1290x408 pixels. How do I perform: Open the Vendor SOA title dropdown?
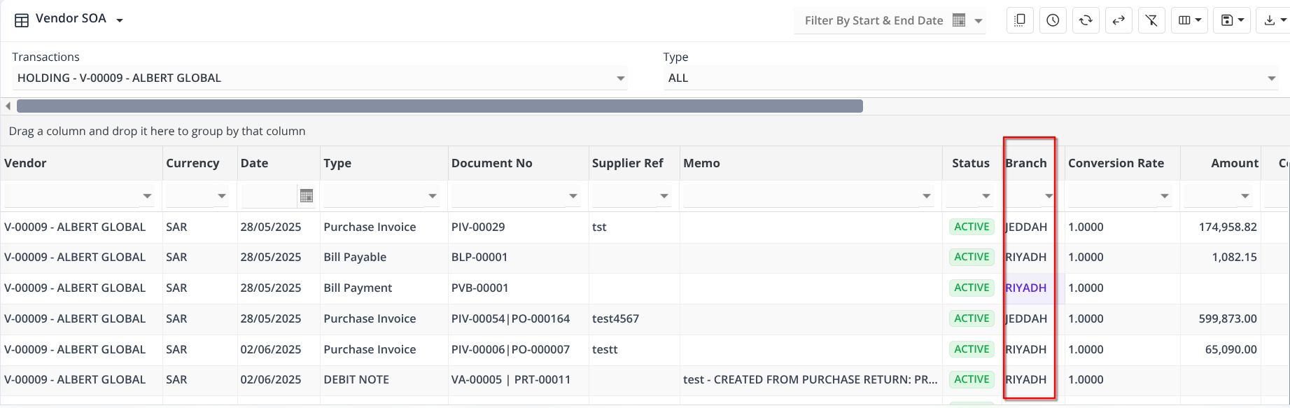click(120, 20)
